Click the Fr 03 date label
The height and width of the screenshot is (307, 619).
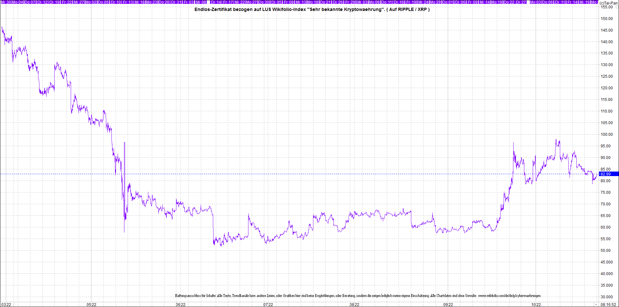point(189,2)
